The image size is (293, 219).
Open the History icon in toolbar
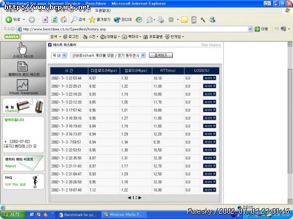coord(139,20)
